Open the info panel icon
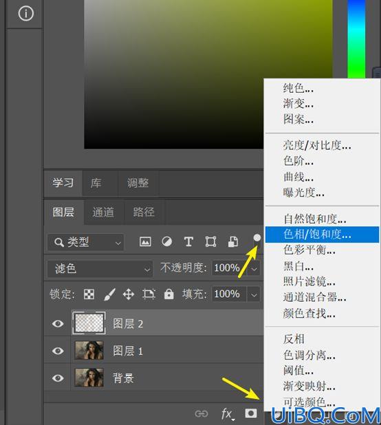 [25, 13]
